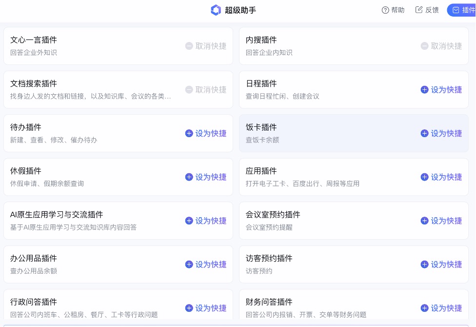The width and height of the screenshot is (476, 327).
Task: Click plus icon for 饭卡插件
Action: pos(425,133)
